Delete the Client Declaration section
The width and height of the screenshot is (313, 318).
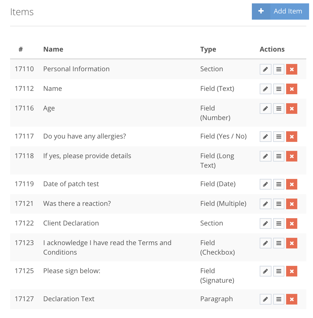292,223
